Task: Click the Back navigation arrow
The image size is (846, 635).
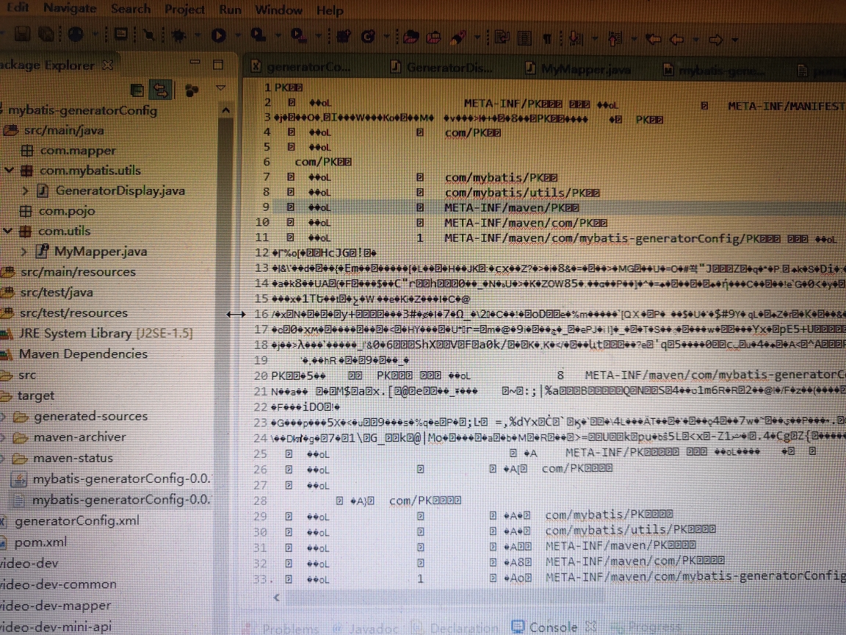Action: pyautogui.click(x=676, y=39)
